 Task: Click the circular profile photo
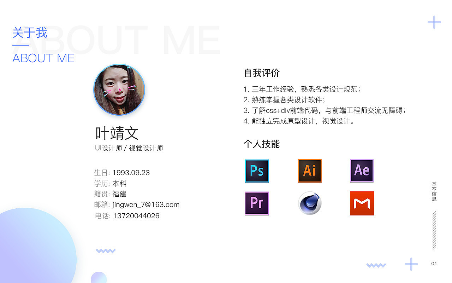pos(119,90)
